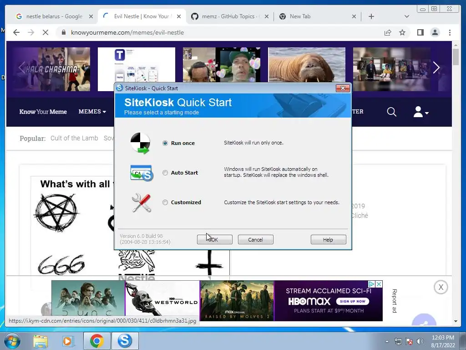Viewport: 466px width, 350px height.
Task: Toggle Chrome side panel icon
Action: tap(420, 32)
